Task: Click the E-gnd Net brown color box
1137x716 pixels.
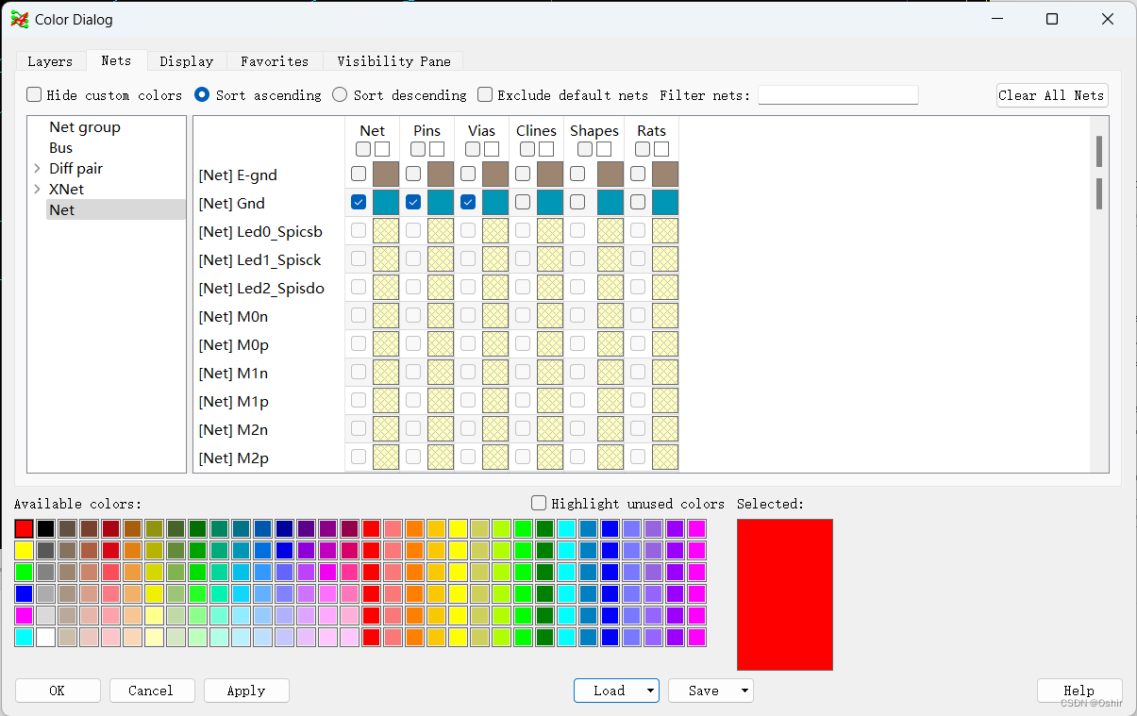Action: click(x=385, y=175)
